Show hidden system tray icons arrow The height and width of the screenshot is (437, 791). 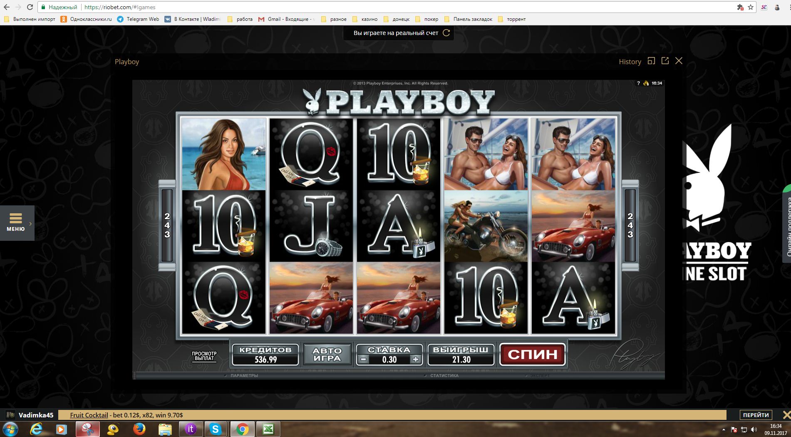tap(724, 430)
